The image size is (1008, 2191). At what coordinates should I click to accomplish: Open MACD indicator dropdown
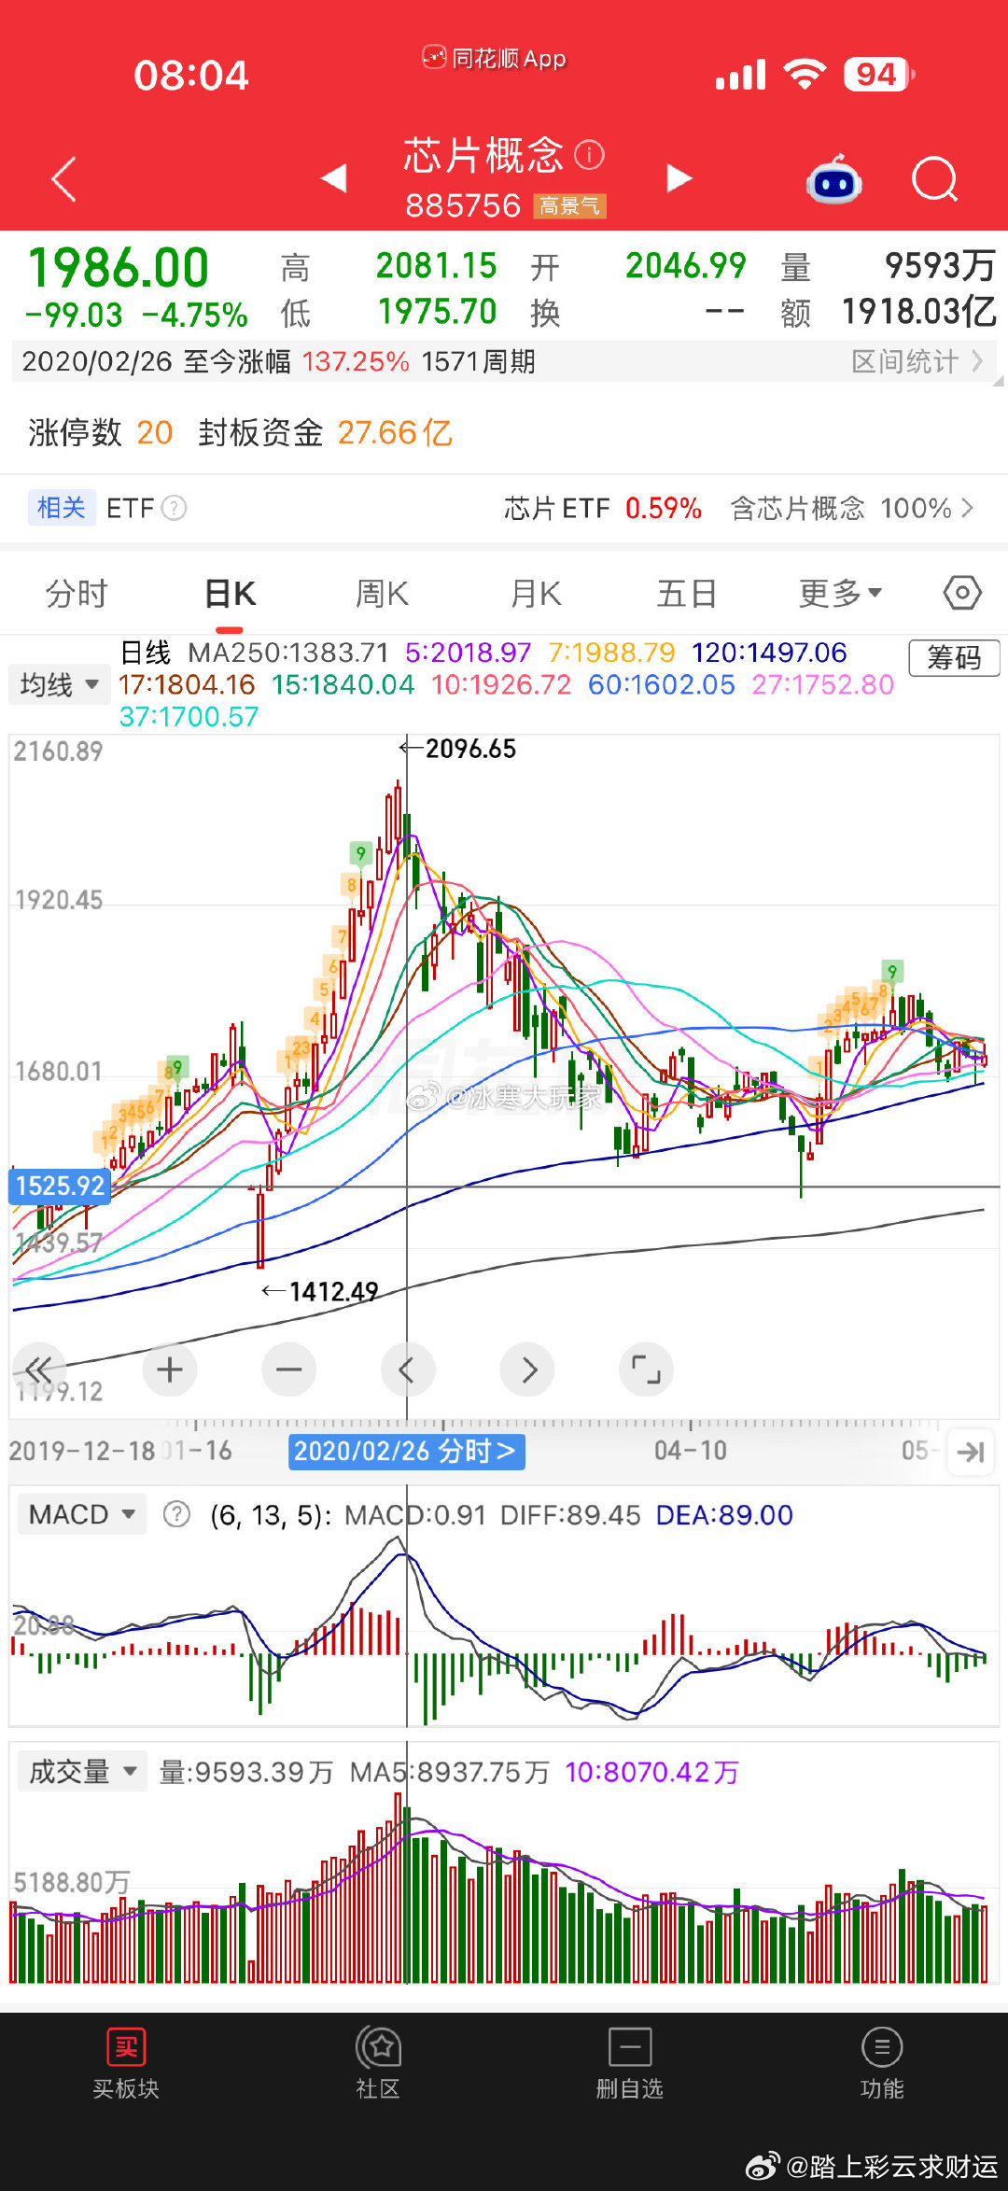click(82, 1514)
